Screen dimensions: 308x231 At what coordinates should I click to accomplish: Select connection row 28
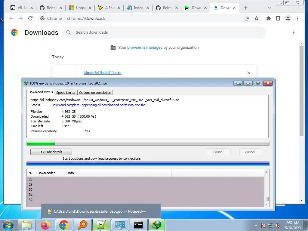click(x=145, y=179)
